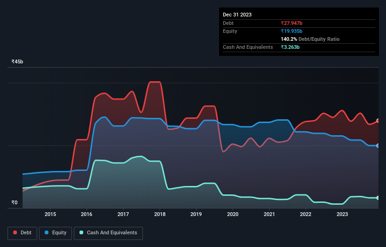Click the Dec 31 2023 tooltip date

[237, 15]
